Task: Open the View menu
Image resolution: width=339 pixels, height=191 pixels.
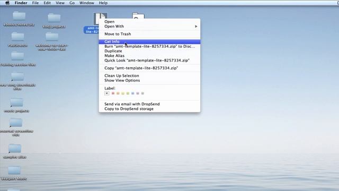Action: [60, 3]
